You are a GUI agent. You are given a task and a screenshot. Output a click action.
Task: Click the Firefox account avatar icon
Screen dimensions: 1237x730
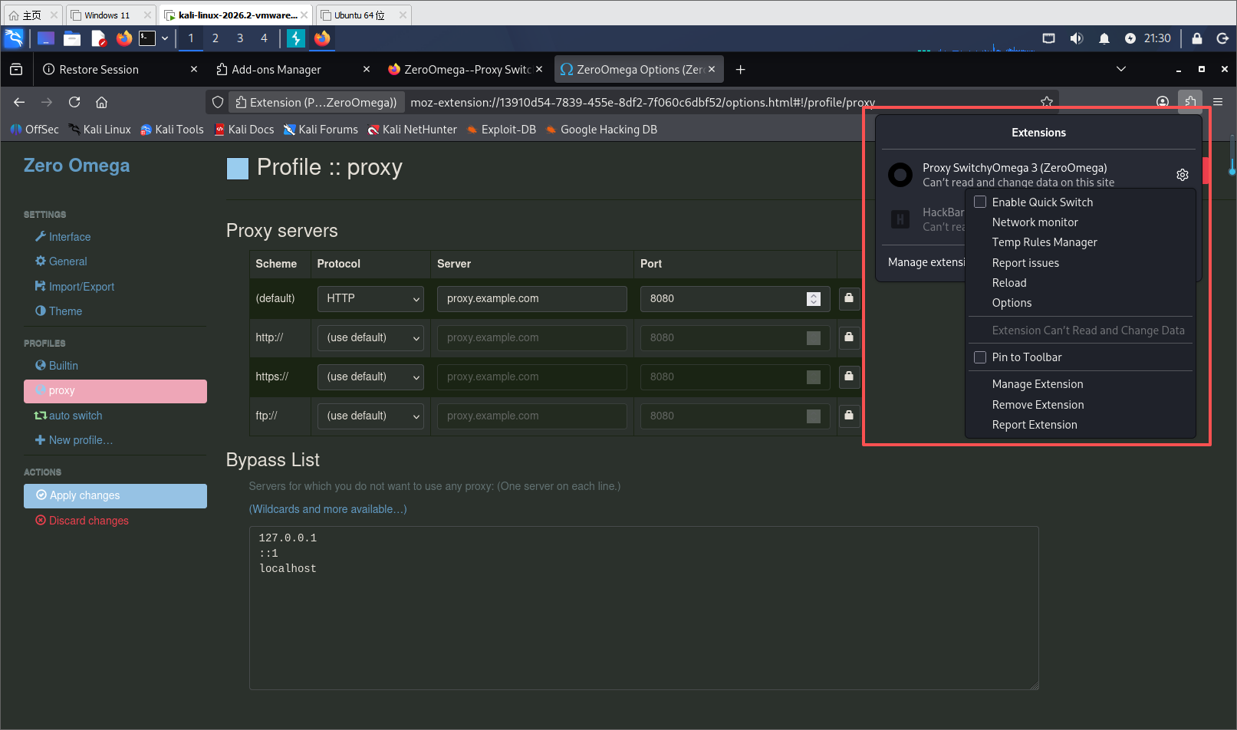pyautogui.click(x=1163, y=102)
